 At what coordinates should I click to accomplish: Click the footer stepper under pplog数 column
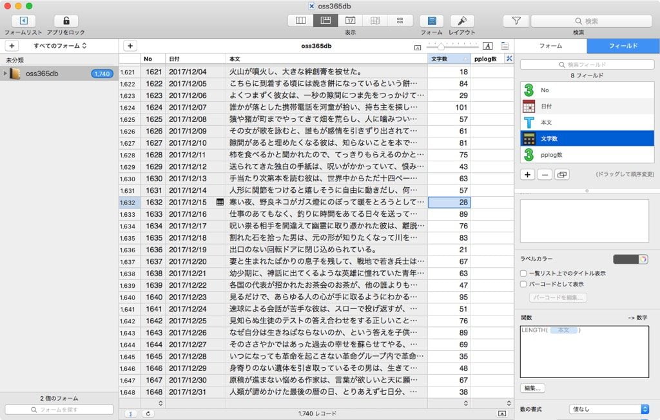(509, 403)
